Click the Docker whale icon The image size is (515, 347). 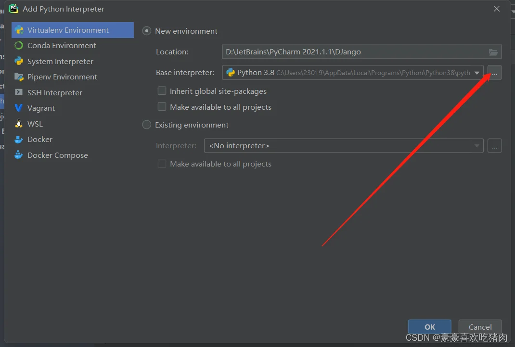click(x=19, y=139)
